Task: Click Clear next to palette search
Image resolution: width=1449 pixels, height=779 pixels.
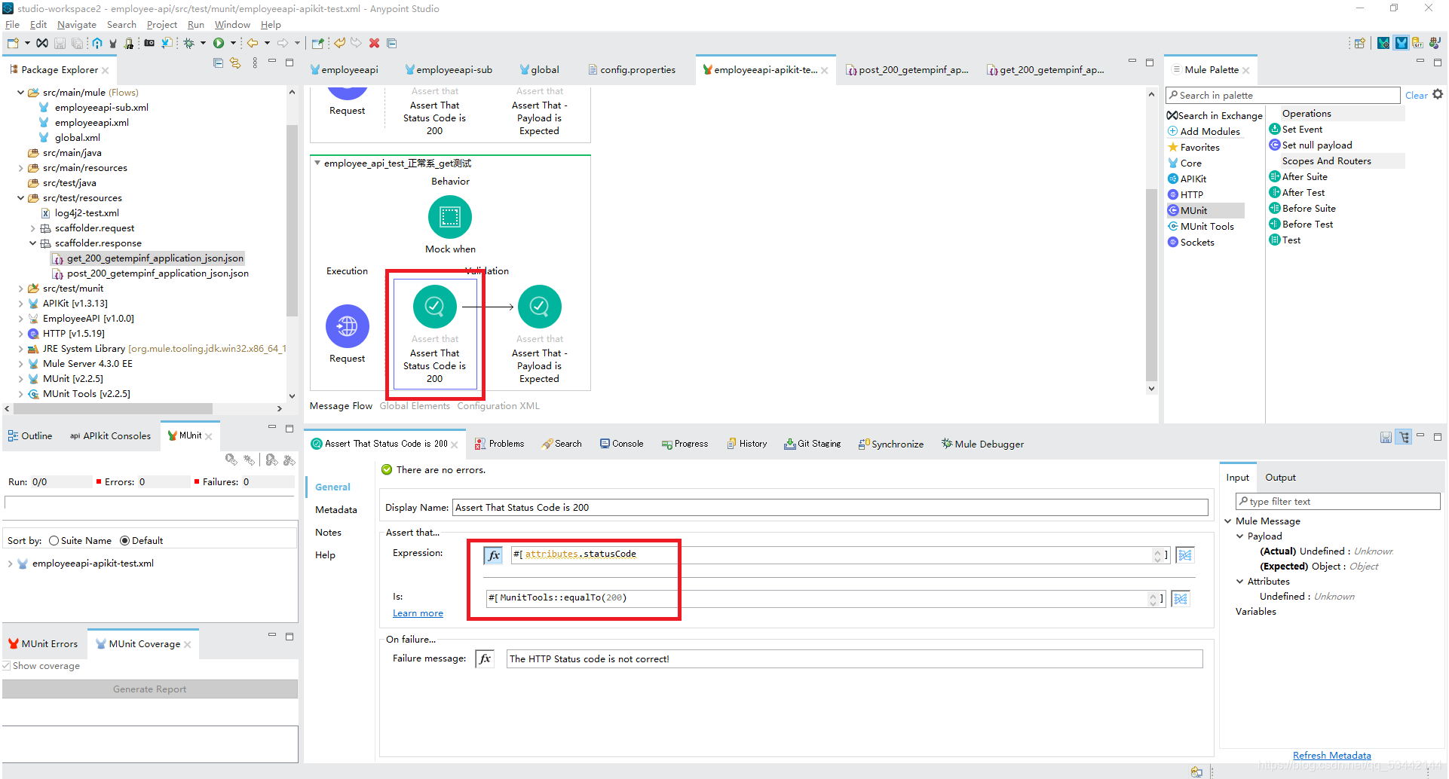Action: (1416, 95)
